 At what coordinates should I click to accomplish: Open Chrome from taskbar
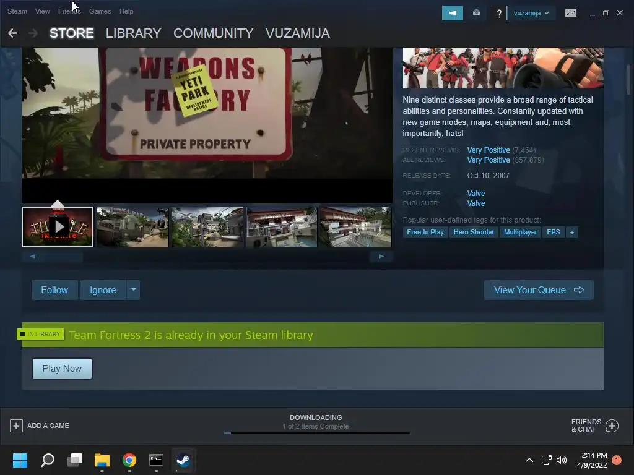coord(129,460)
